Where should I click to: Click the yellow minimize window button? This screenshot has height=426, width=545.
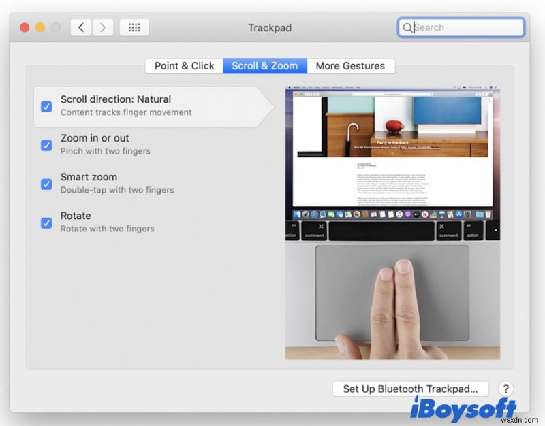(x=39, y=27)
